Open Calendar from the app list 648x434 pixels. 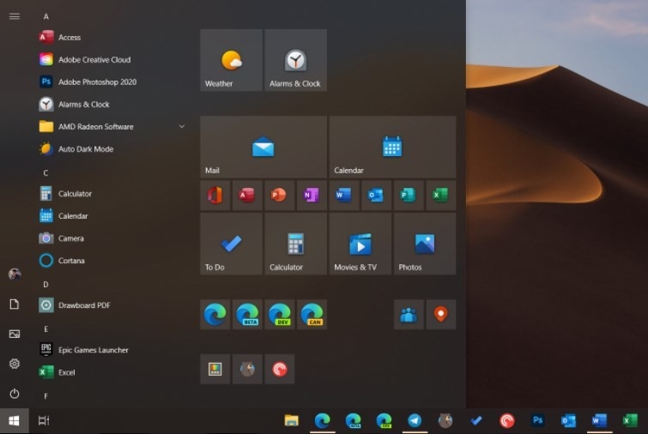(112, 215)
